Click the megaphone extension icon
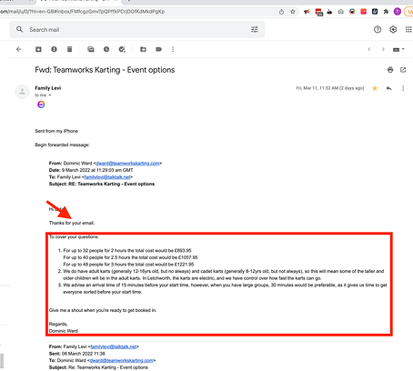This screenshot has height=371, width=413. (307, 12)
